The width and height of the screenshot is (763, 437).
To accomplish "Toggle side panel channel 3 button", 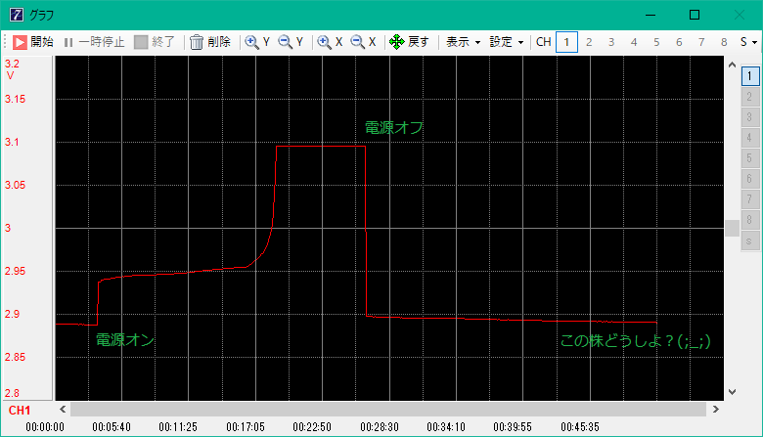I will coord(750,117).
